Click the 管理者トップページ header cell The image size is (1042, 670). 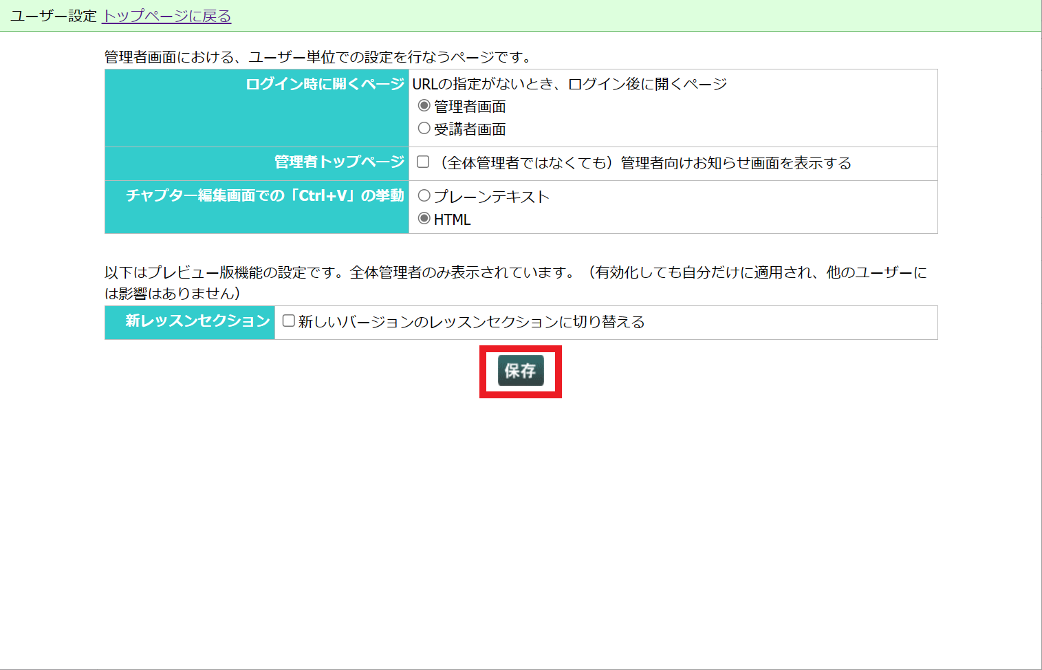tap(257, 164)
